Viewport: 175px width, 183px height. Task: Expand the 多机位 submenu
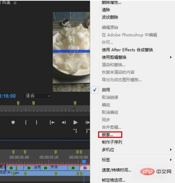137,150
